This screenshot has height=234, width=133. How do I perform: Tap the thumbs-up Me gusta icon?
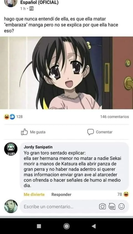point(24,132)
